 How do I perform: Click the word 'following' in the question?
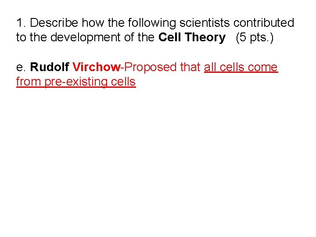(152, 23)
